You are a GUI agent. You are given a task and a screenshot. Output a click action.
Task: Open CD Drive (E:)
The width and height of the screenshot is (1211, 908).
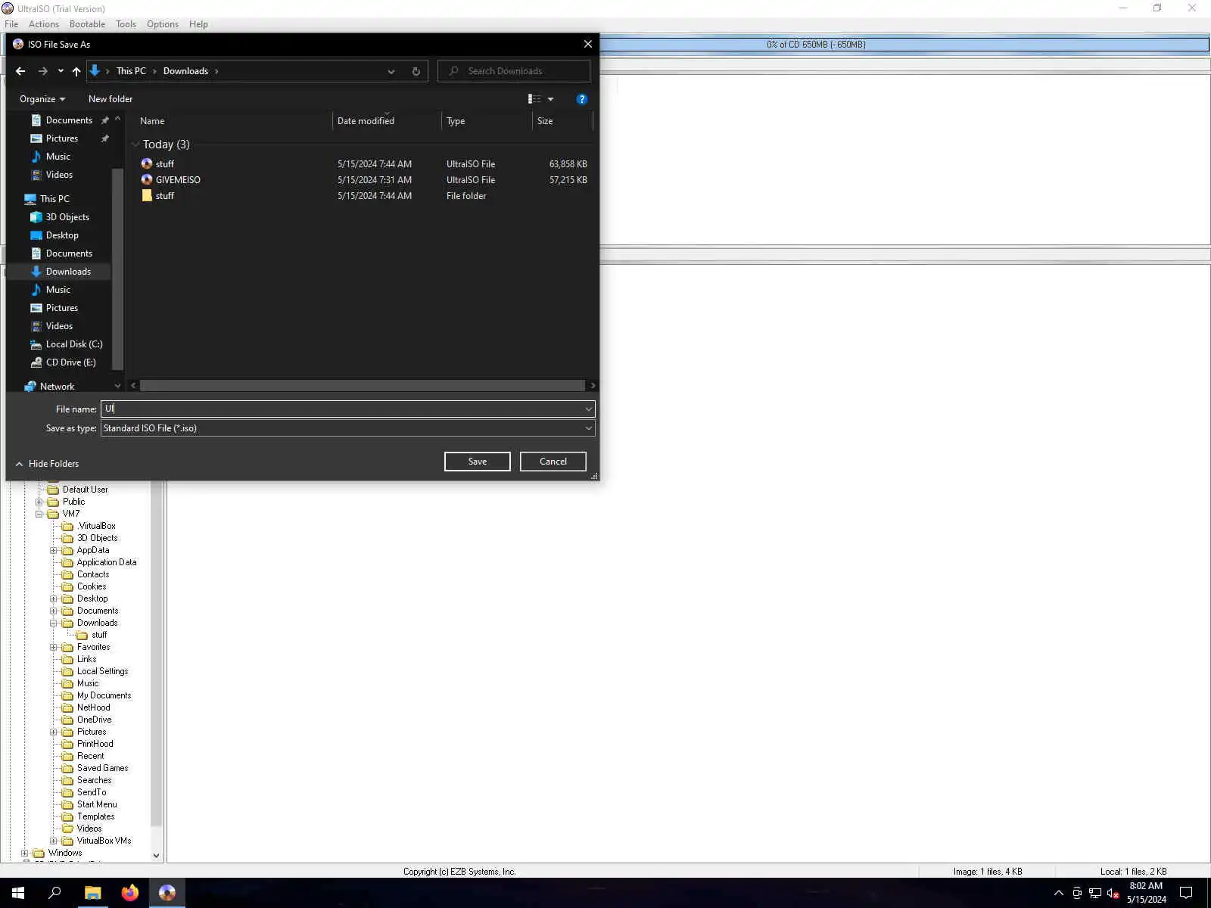tap(70, 362)
